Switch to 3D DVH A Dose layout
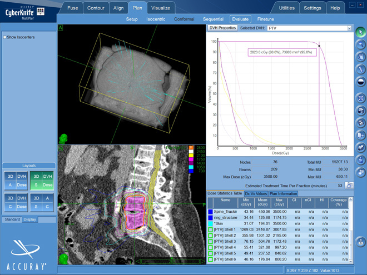 tap(16, 181)
